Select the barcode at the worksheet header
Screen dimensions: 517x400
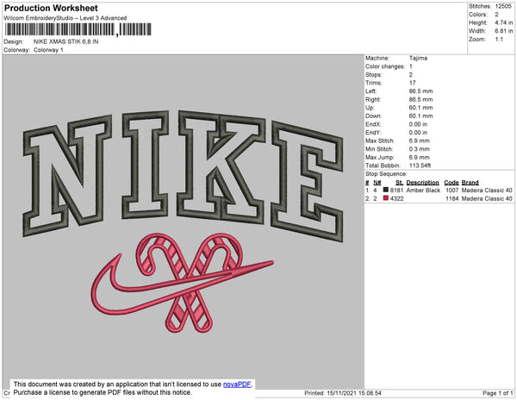[x=78, y=29]
